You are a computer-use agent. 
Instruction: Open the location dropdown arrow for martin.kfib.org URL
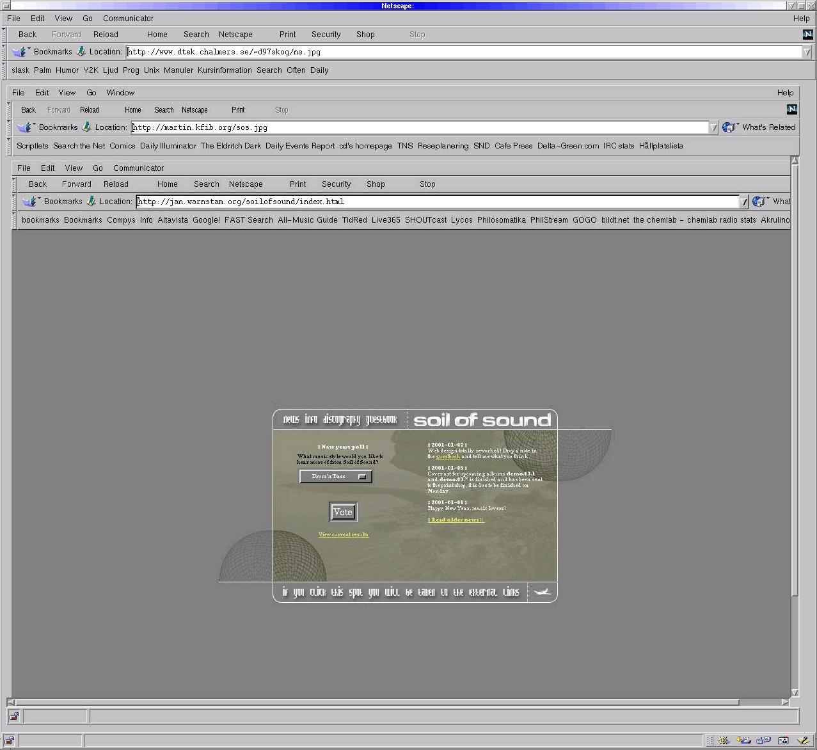[713, 127]
